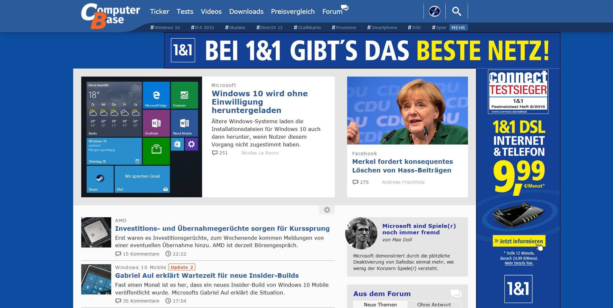
Task: Click the Merkel CDU photo thumbnail
Action: click(x=407, y=110)
